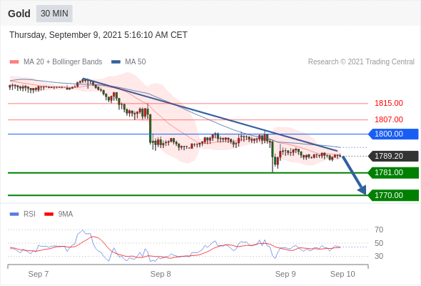The width and height of the screenshot is (421, 286).
Task: Select the 1800.00 pivot price tag
Action: 393,134
